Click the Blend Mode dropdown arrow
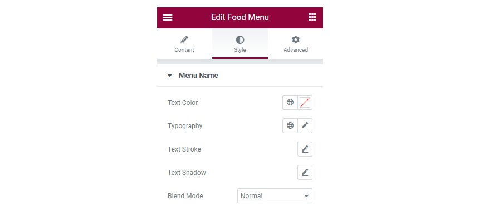The image size is (479, 211). click(x=306, y=196)
